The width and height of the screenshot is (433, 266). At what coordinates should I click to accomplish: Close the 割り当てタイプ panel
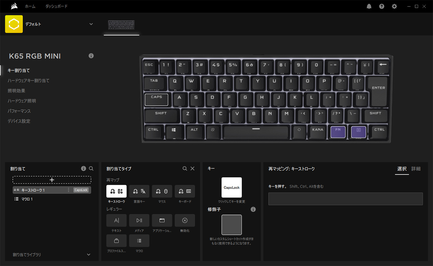coord(192,169)
